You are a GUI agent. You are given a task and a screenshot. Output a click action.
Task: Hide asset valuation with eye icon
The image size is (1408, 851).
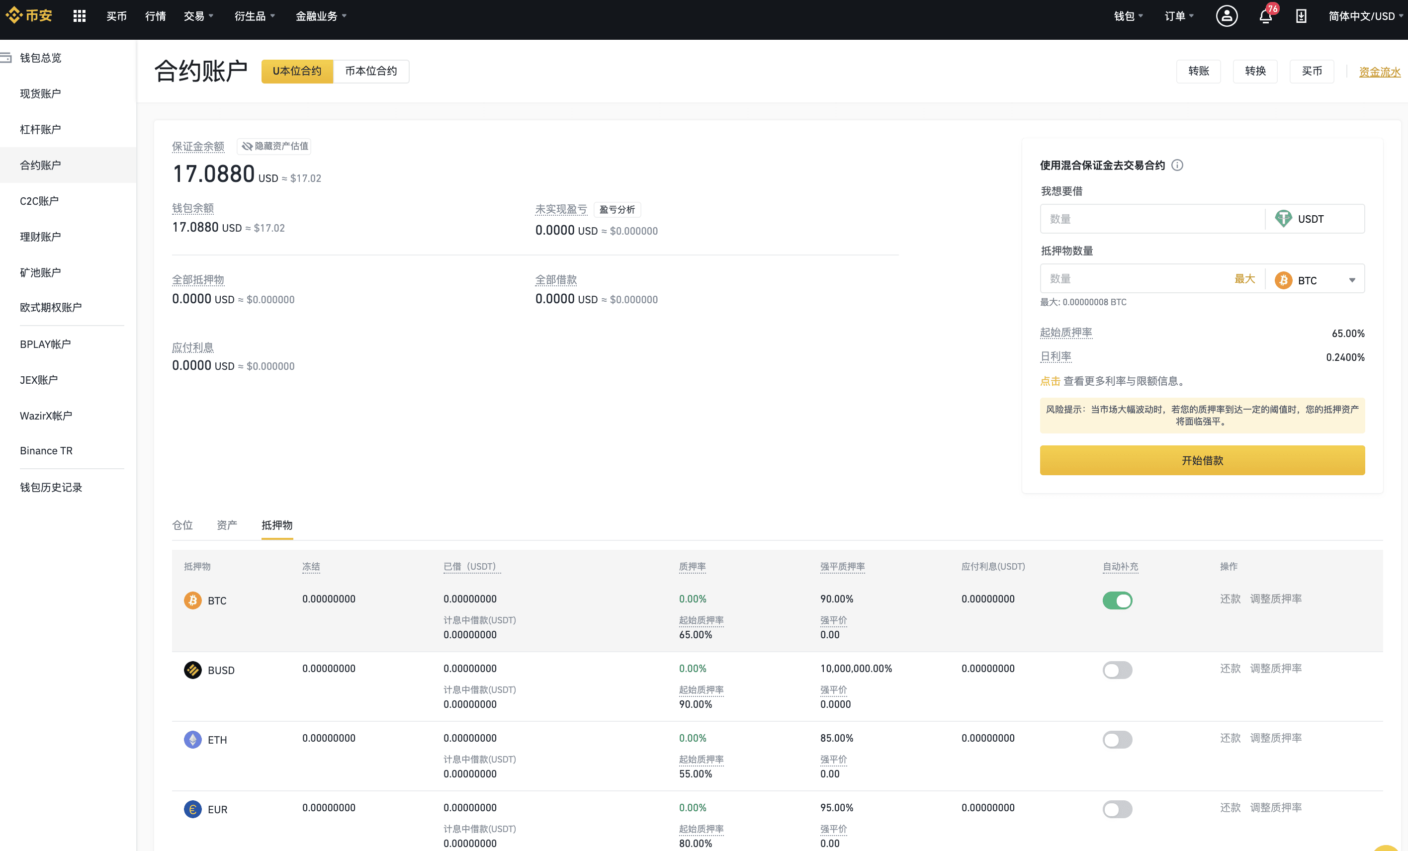coord(274,146)
